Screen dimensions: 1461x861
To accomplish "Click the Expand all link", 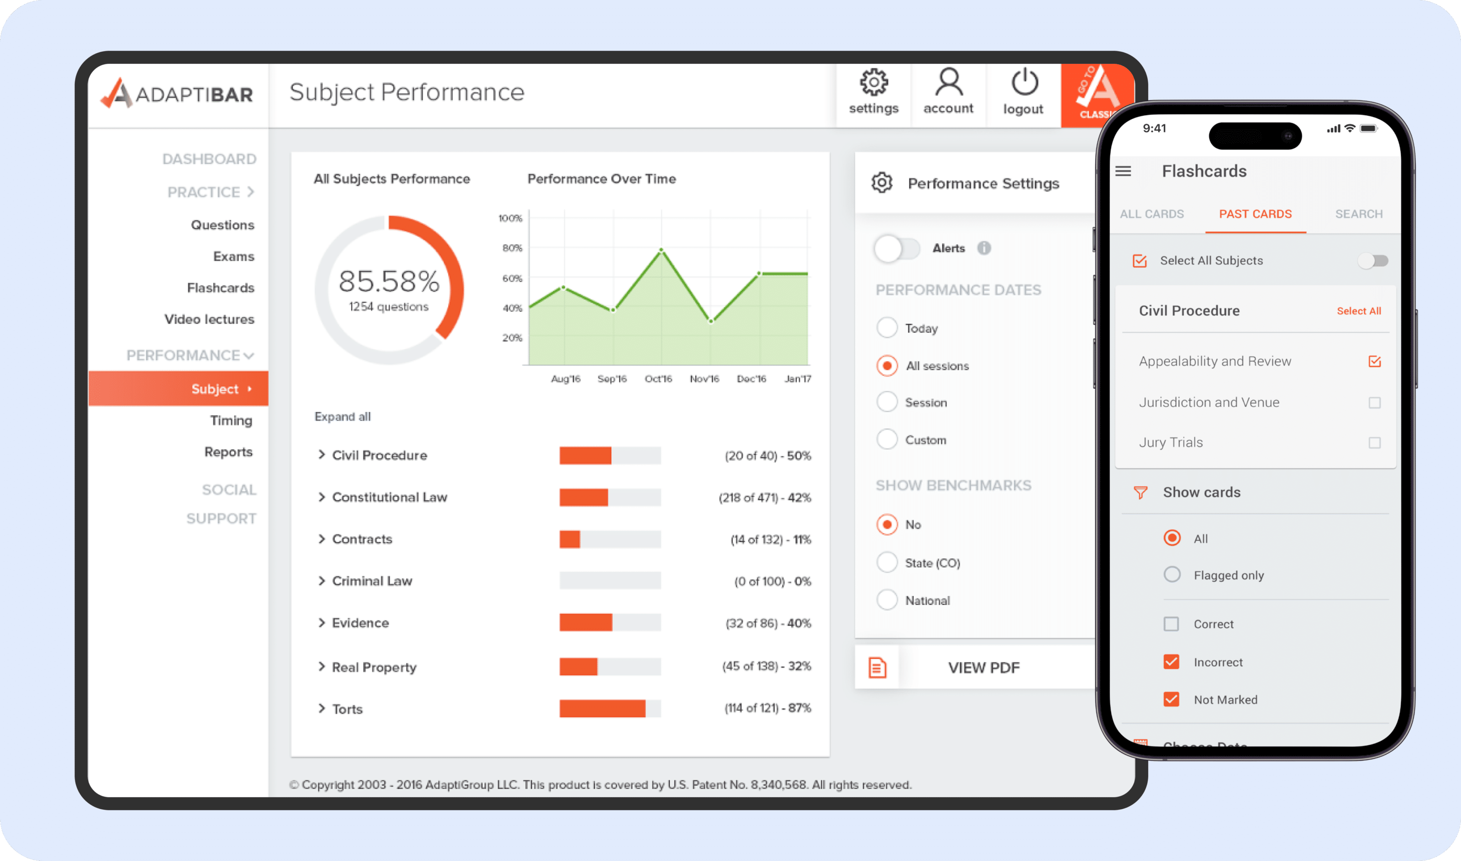I will click(342, 417).
